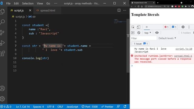Viewport: 194px width, 109px height.
Task: Open the View menu
Action: click(x=40, y=3)
